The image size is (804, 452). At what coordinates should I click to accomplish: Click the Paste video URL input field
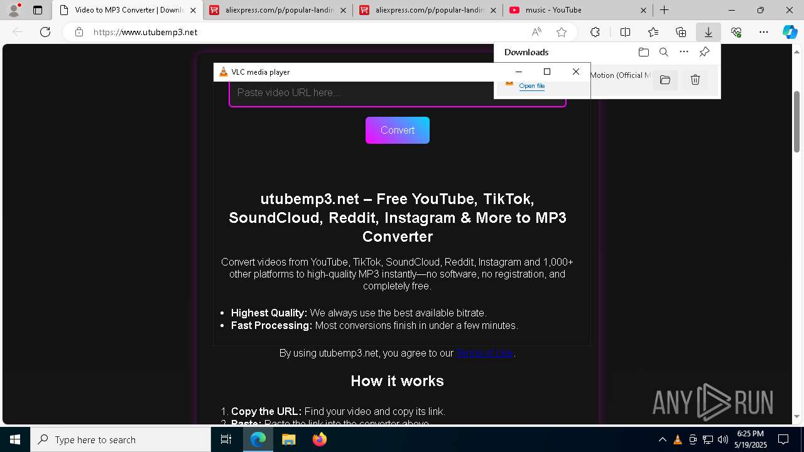(397, 93)
